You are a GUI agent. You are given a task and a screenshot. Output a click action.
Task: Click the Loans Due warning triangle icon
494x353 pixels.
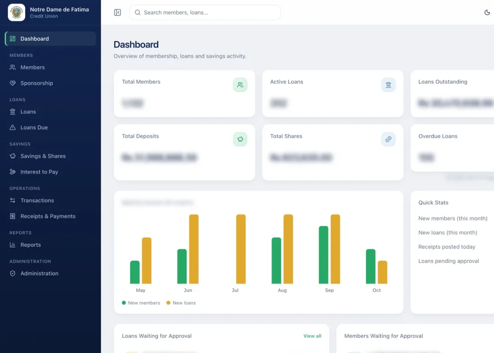(13, 128)
